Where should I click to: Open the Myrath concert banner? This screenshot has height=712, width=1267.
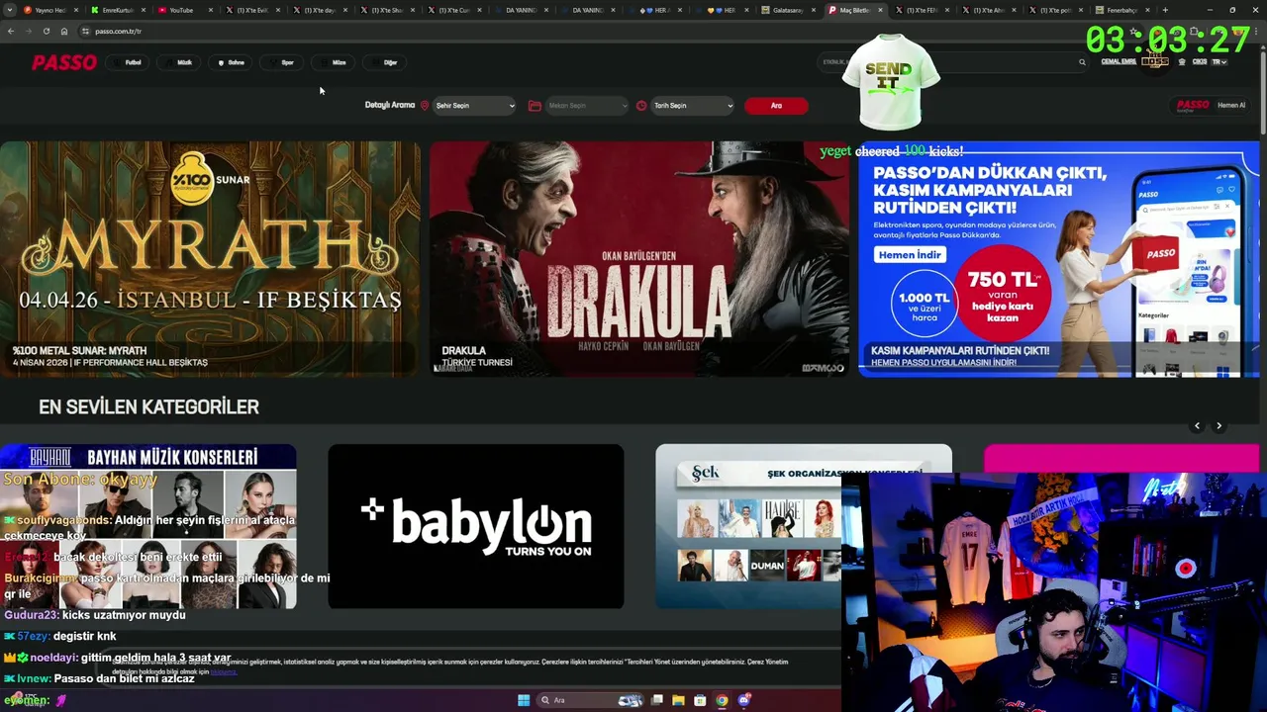coord(210,258)
